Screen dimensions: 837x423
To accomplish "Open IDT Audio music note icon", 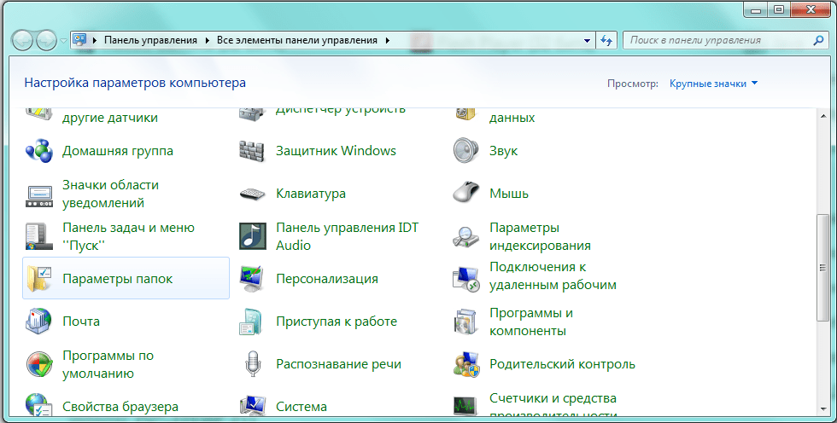I will [x=252, y=236].
